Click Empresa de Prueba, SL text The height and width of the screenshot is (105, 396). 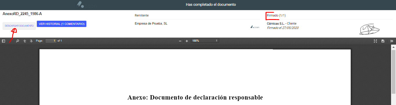click(x=151, y=23)
